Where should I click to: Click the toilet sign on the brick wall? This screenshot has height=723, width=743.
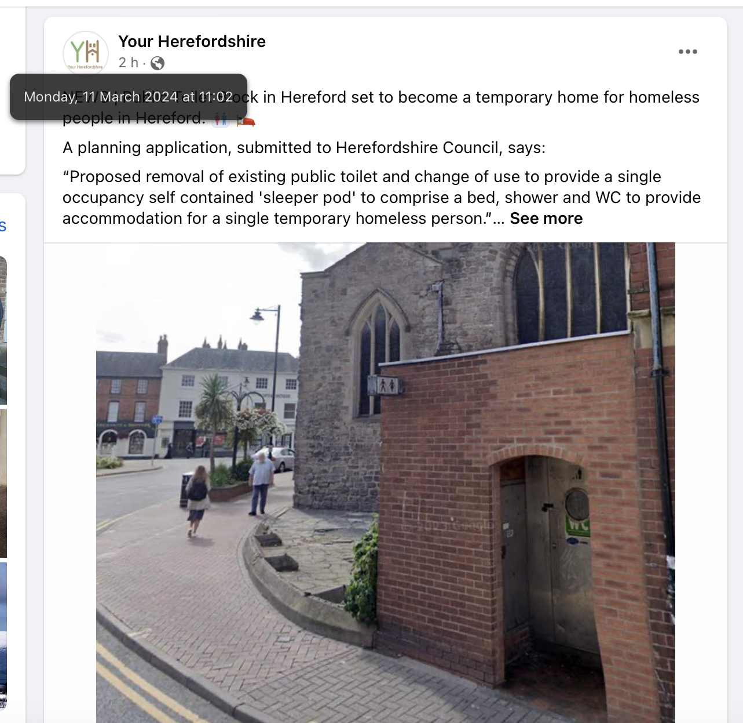tap(387, 384)
